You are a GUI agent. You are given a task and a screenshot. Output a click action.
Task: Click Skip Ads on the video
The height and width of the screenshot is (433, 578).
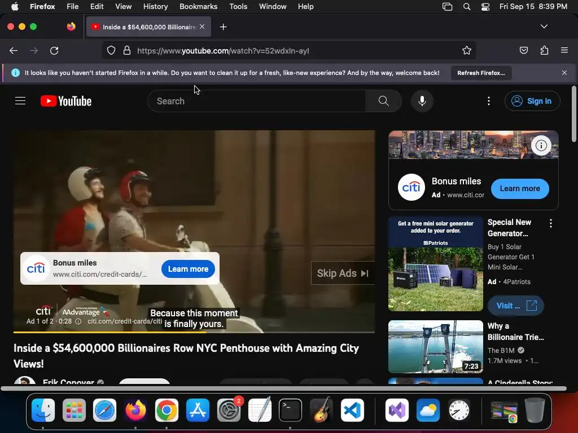click(343, 273)
